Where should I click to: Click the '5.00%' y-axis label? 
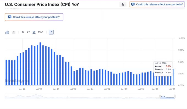(x=181, y=62)
